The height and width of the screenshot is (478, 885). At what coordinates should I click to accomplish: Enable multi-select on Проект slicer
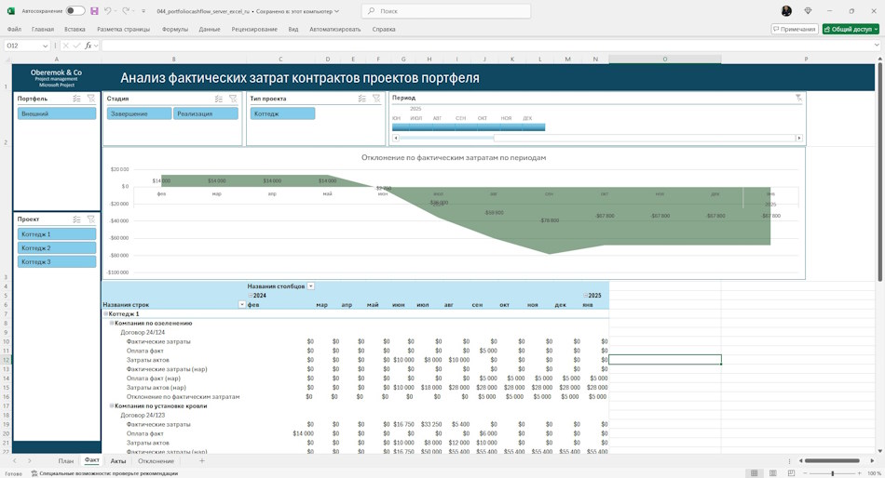(x=76, y=219)
